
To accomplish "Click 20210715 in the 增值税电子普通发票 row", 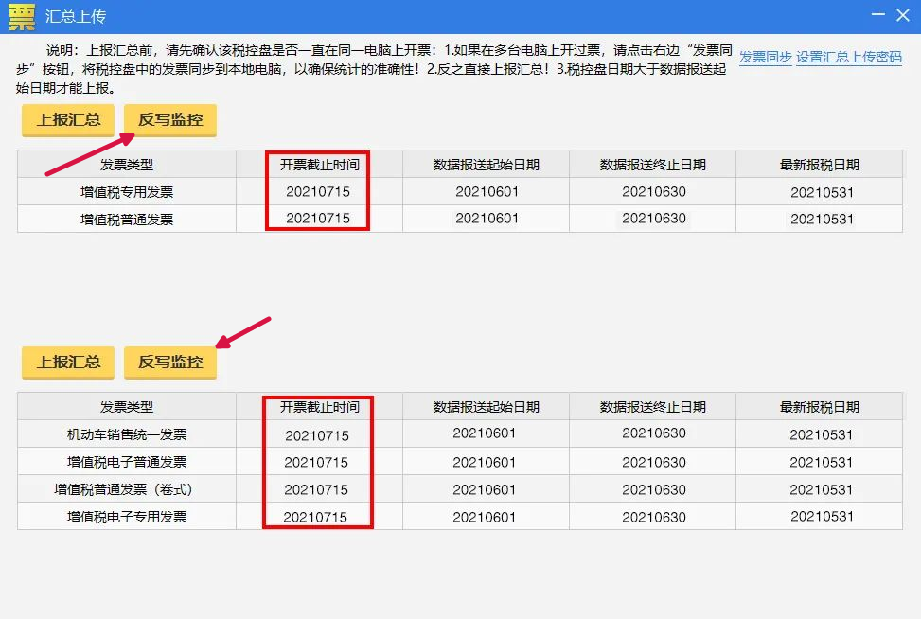I will coord(316,462).
